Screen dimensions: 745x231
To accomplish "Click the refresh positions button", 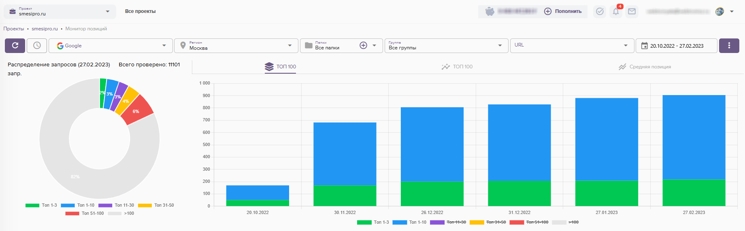I will pos(15,46).
